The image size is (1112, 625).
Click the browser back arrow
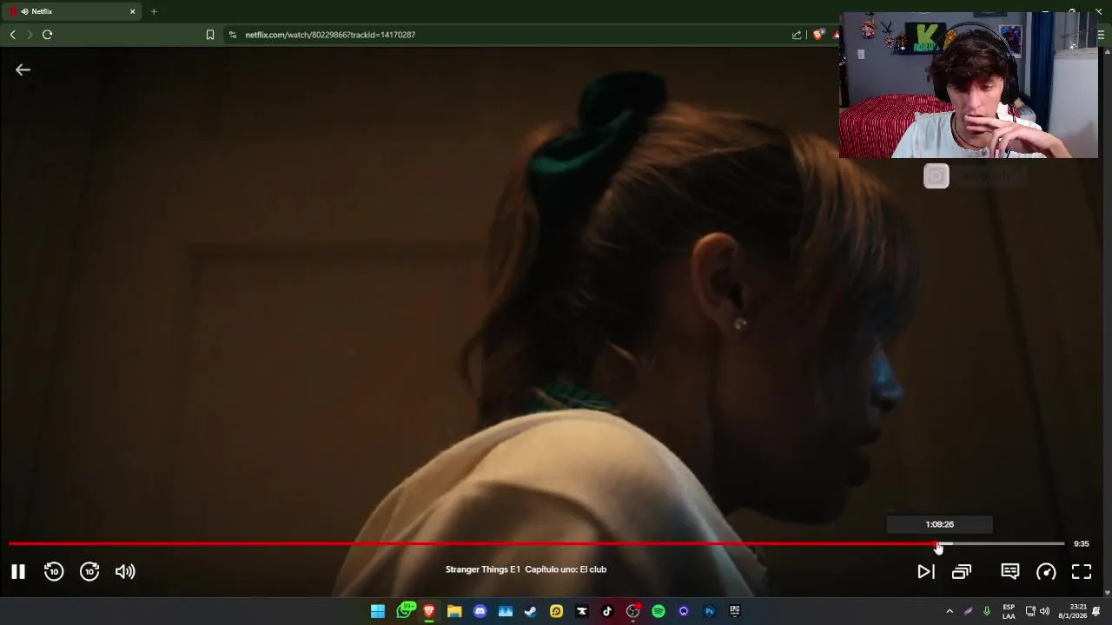(12, 35)
